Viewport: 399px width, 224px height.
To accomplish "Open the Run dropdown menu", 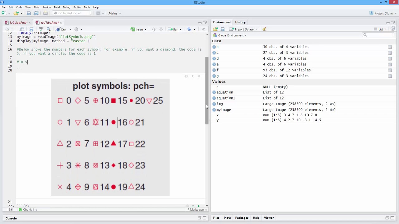I will click(x=180, y=30).
